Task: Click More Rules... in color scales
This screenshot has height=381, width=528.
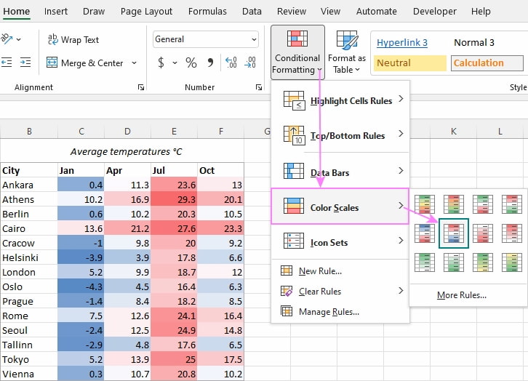Action: point(462,295)
